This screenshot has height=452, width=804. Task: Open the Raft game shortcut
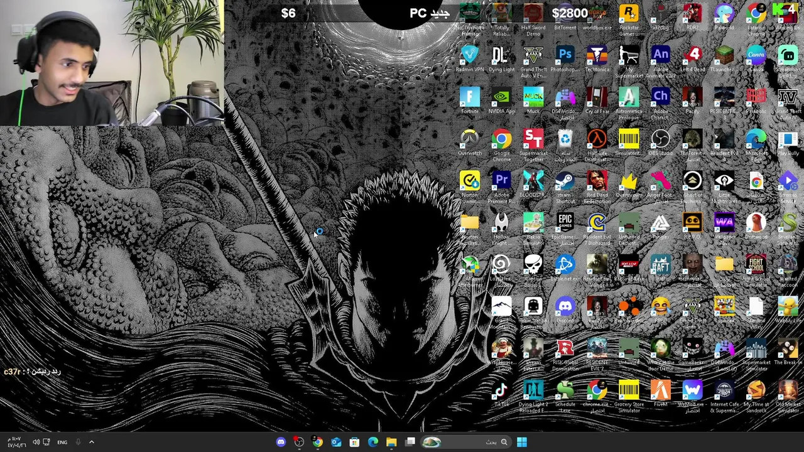click(660, 269)
